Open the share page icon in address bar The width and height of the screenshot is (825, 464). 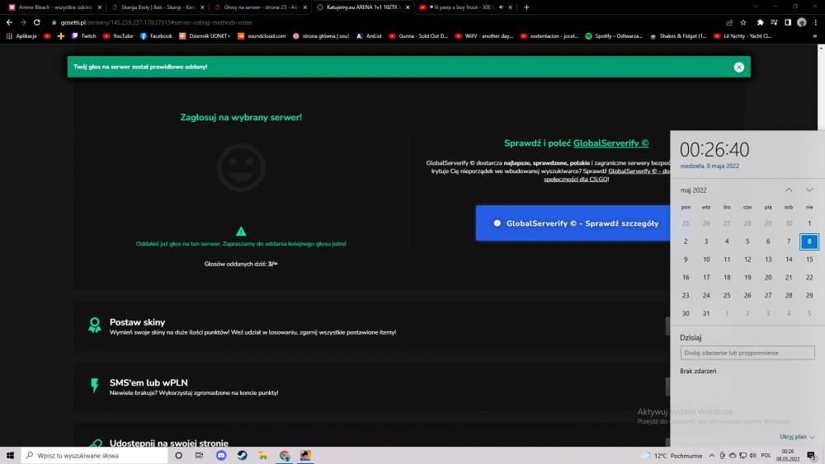[x=729, y=22]
